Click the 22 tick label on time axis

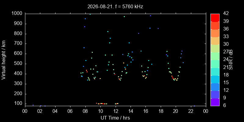(x=191, y=111)
